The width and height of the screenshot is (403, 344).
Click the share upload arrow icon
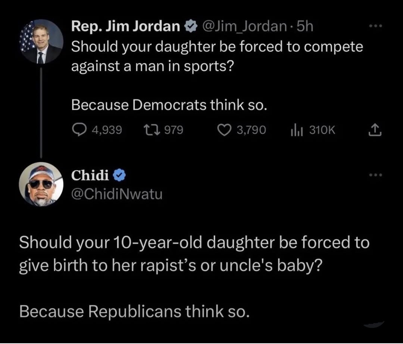[375, 129]
